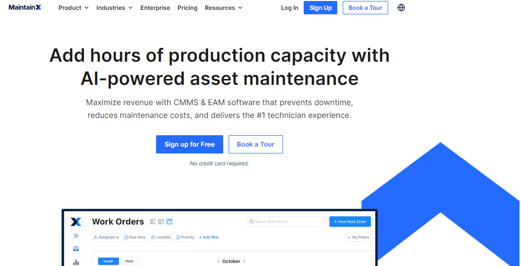Image resolution: width=521 pixels, height=266 pixels.
Task: Open the Location filter
Action: click(x=161, y=237)
